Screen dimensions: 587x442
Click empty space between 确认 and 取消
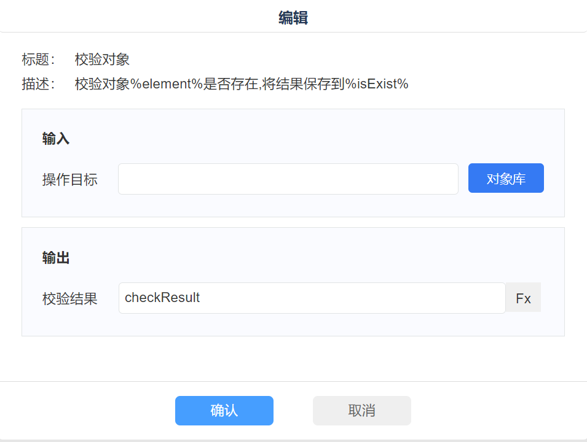click(x=293, y=411)
